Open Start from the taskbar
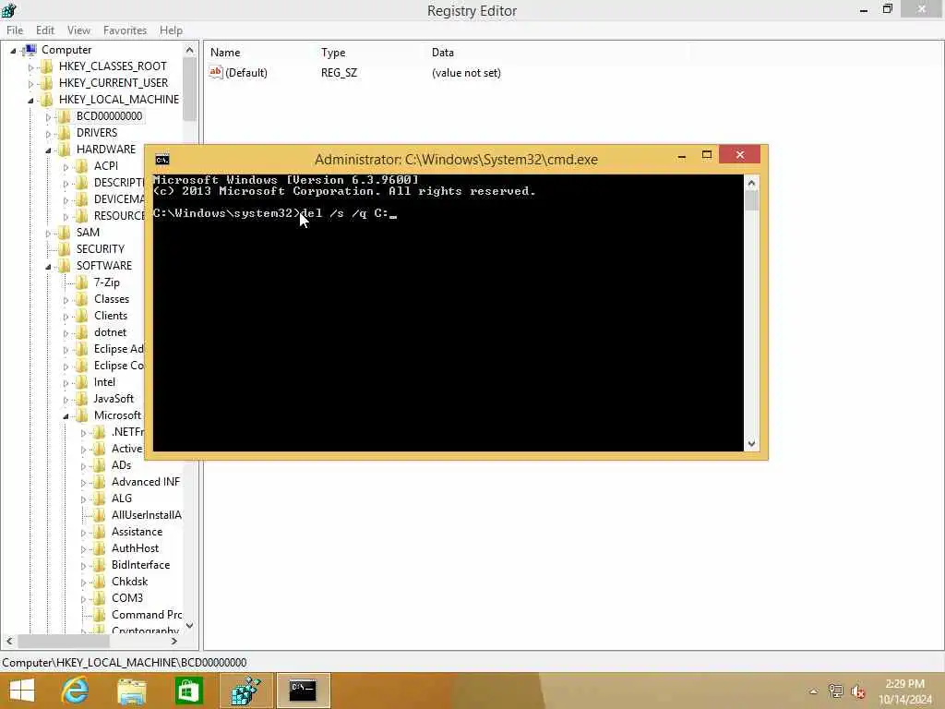Screen dimensions: 945x709 [22, 691]
